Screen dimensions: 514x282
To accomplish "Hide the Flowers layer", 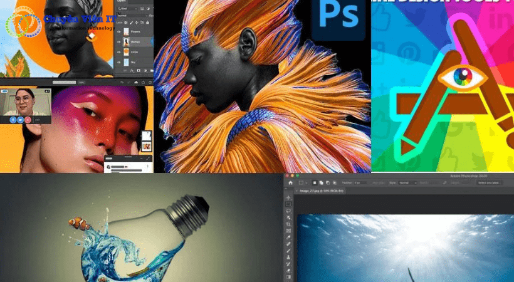I will [x=118, y=32].
